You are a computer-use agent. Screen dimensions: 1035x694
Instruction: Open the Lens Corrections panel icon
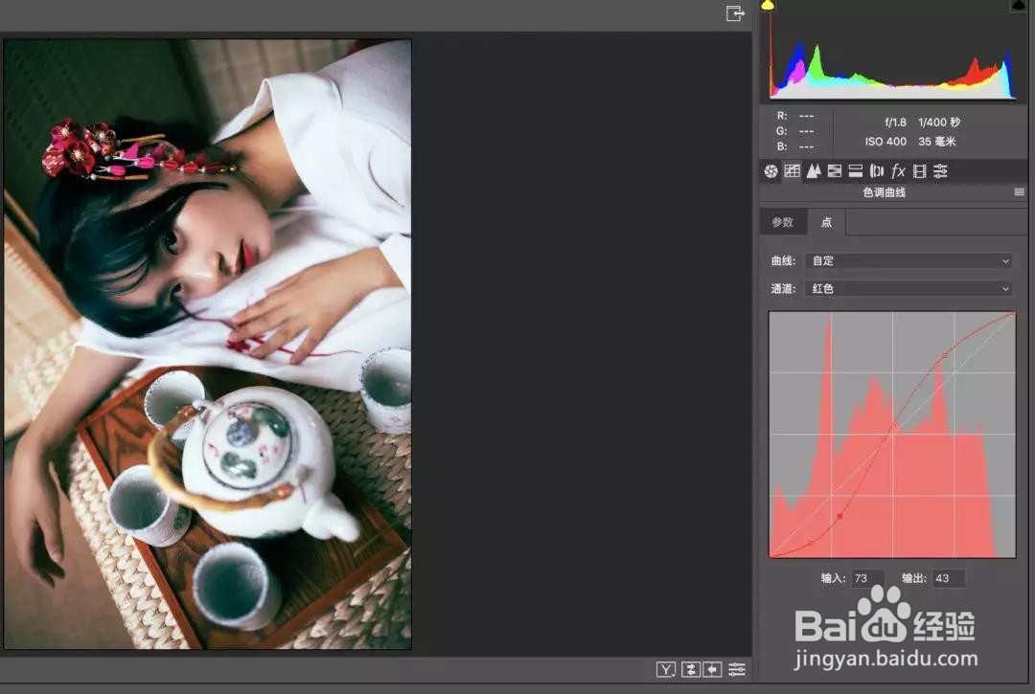click(877, 171)
